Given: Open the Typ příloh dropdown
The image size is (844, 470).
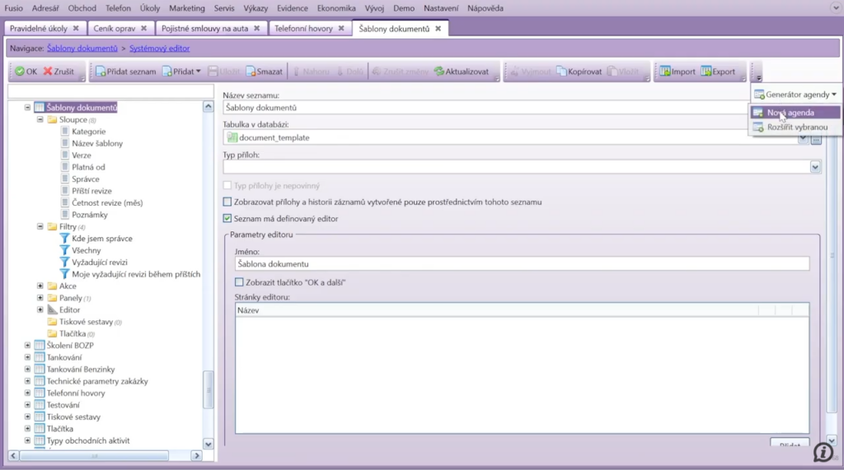Looking at the screenshot, I should tap(815, 167).
